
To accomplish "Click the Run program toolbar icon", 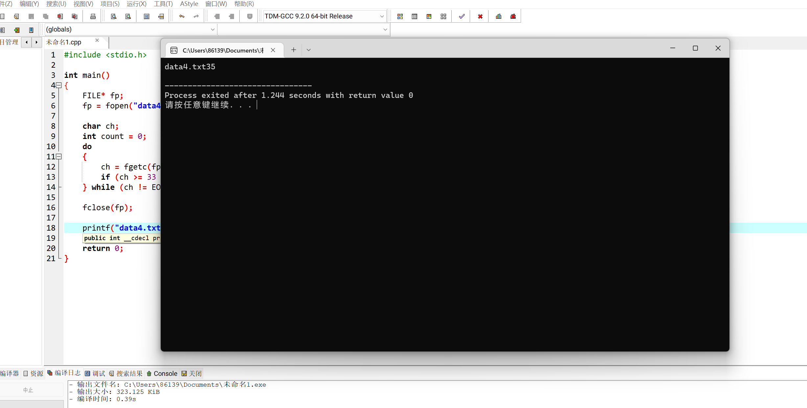I will [414, 16].
